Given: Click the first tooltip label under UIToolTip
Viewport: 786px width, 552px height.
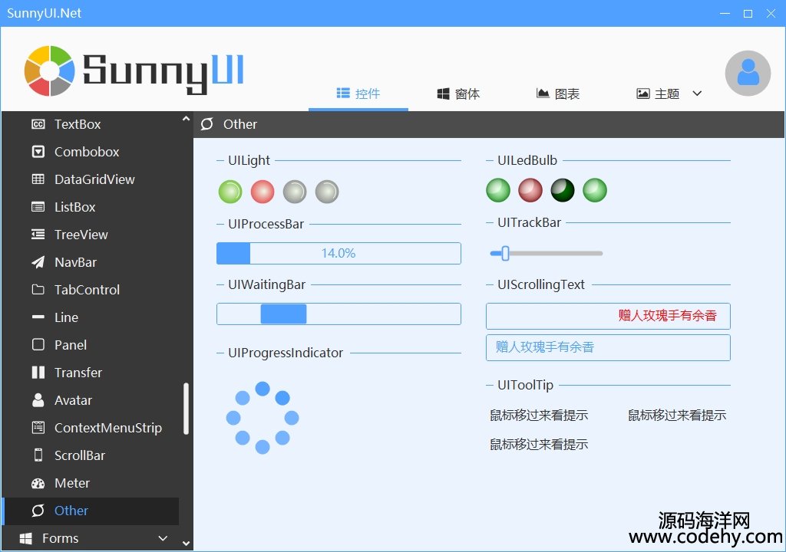Looking at the screenshot, I should click(539, 415).
